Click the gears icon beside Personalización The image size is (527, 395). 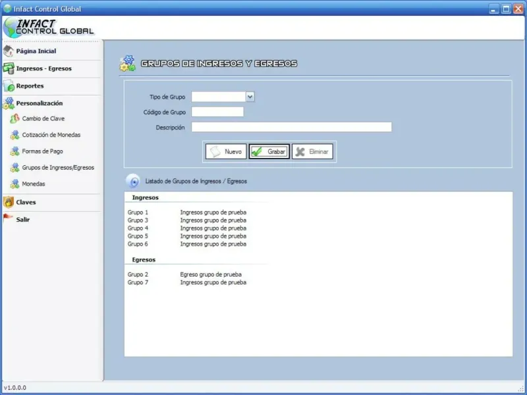(9, 103)
